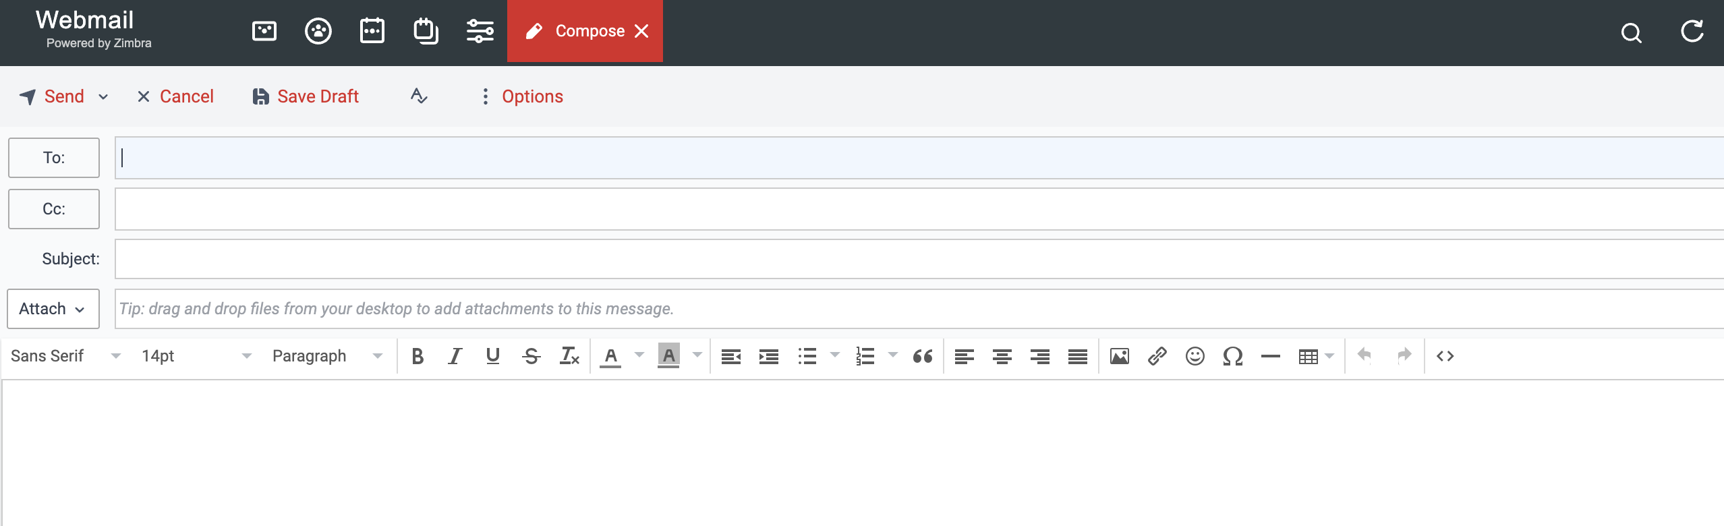The width and height of the screenshot is (1724, 526).
Task: Click the To: address picker button
Action: 54,158
